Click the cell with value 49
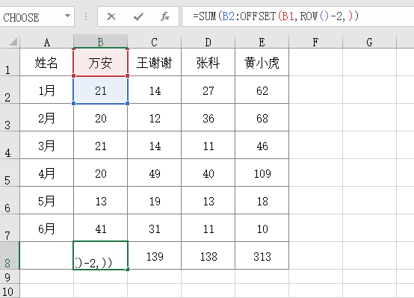 tap(155, 173)
